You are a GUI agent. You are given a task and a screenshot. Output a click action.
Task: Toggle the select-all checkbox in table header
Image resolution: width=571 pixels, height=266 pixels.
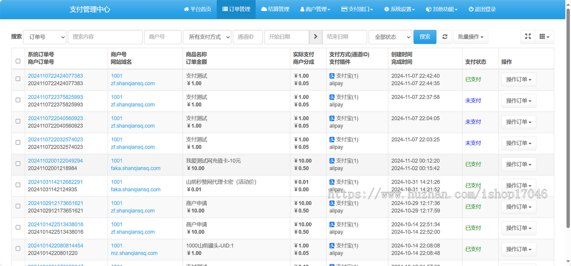18,61
